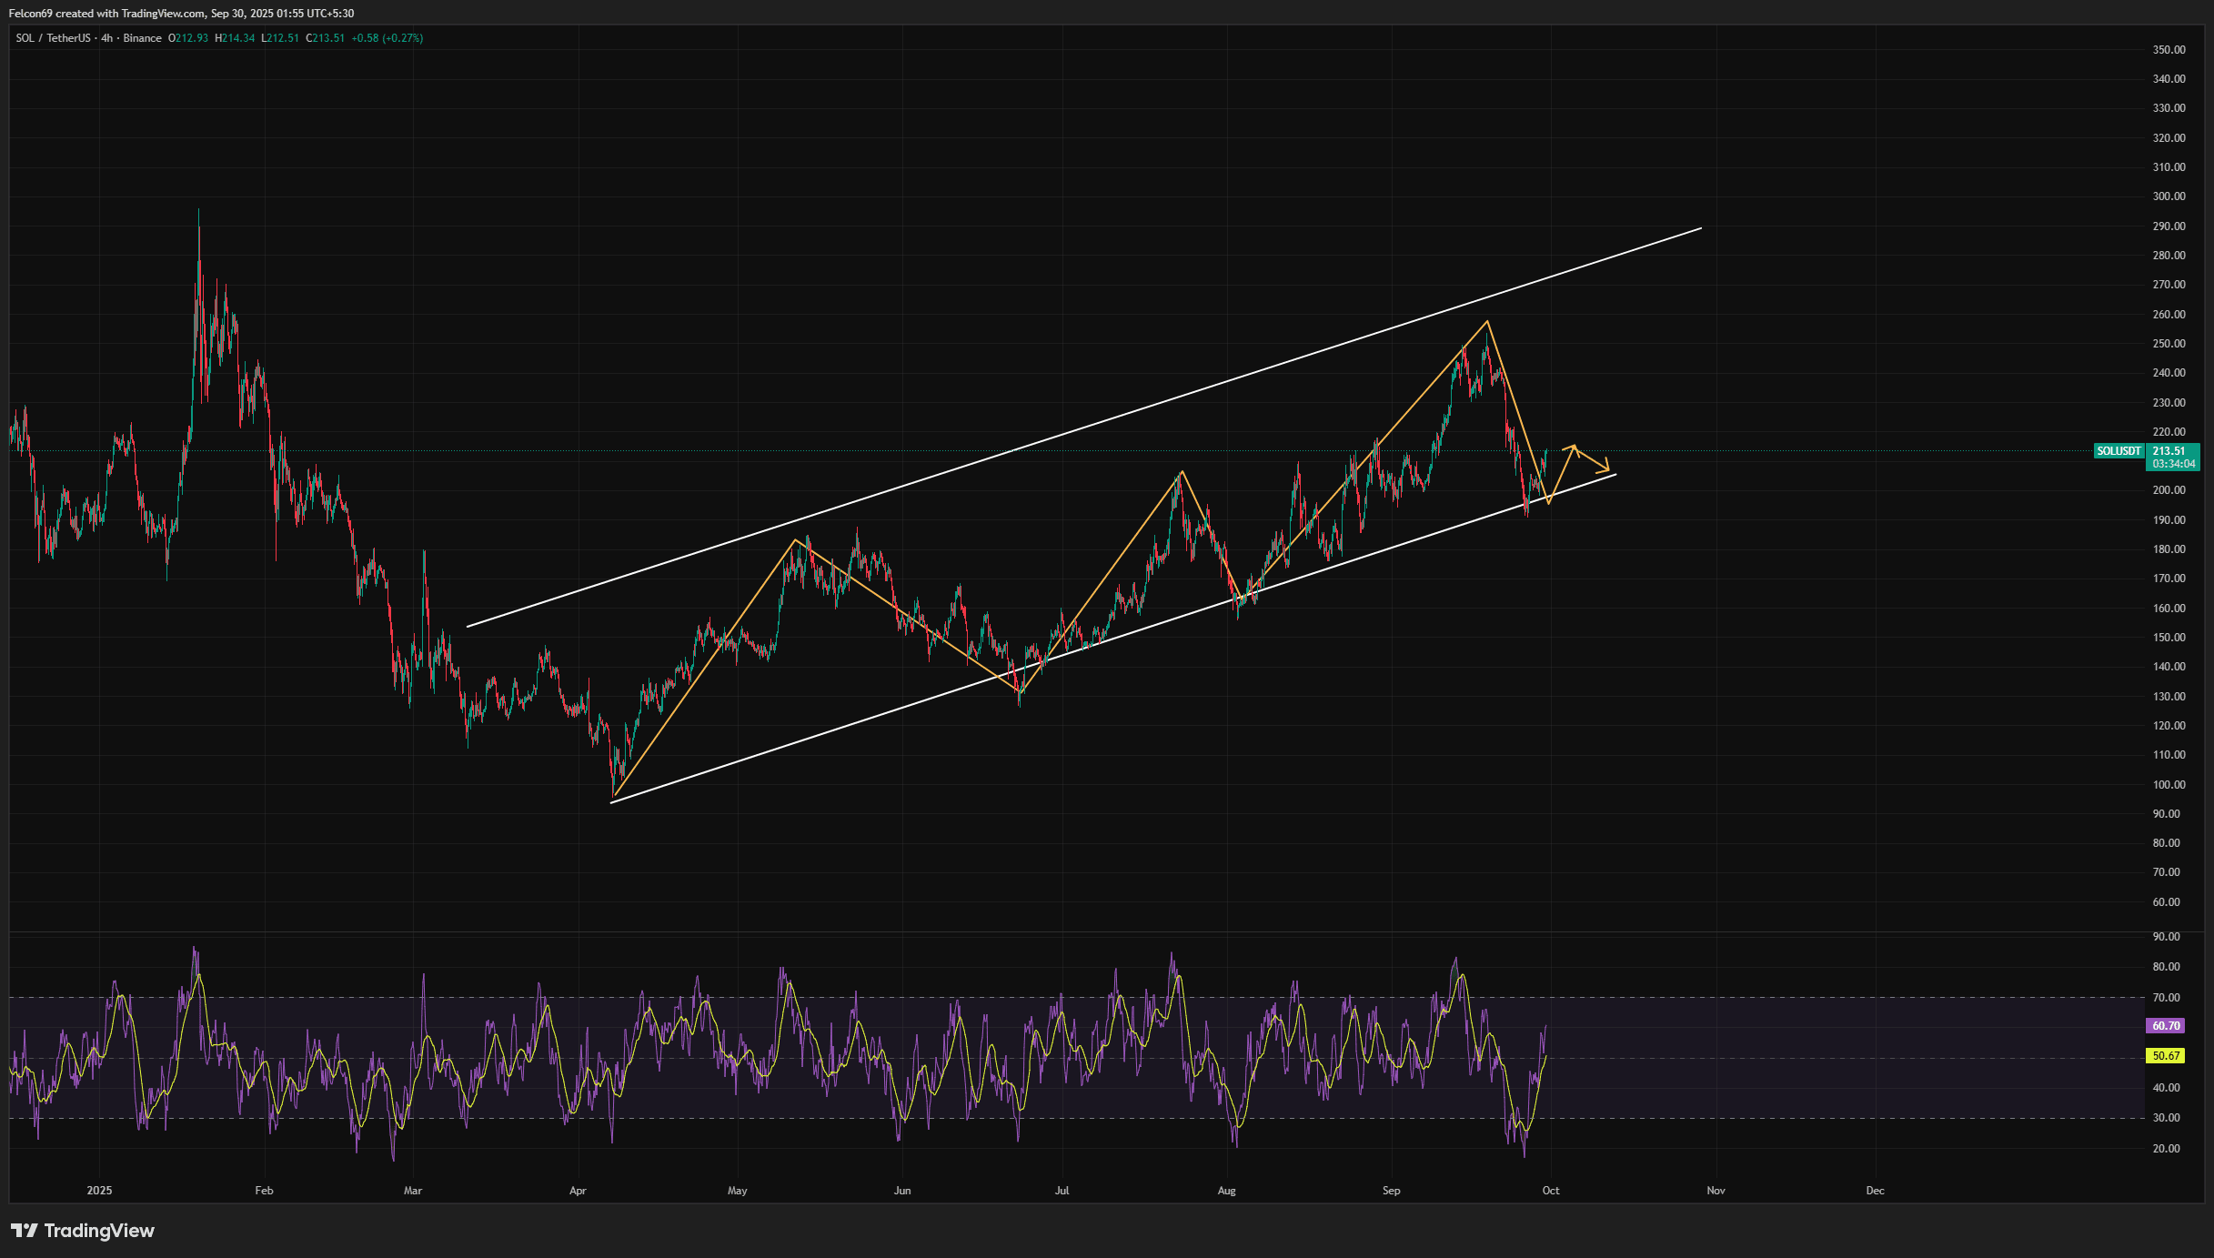
Task: Click the TradingView logo icon
Action: point(24,1231)
